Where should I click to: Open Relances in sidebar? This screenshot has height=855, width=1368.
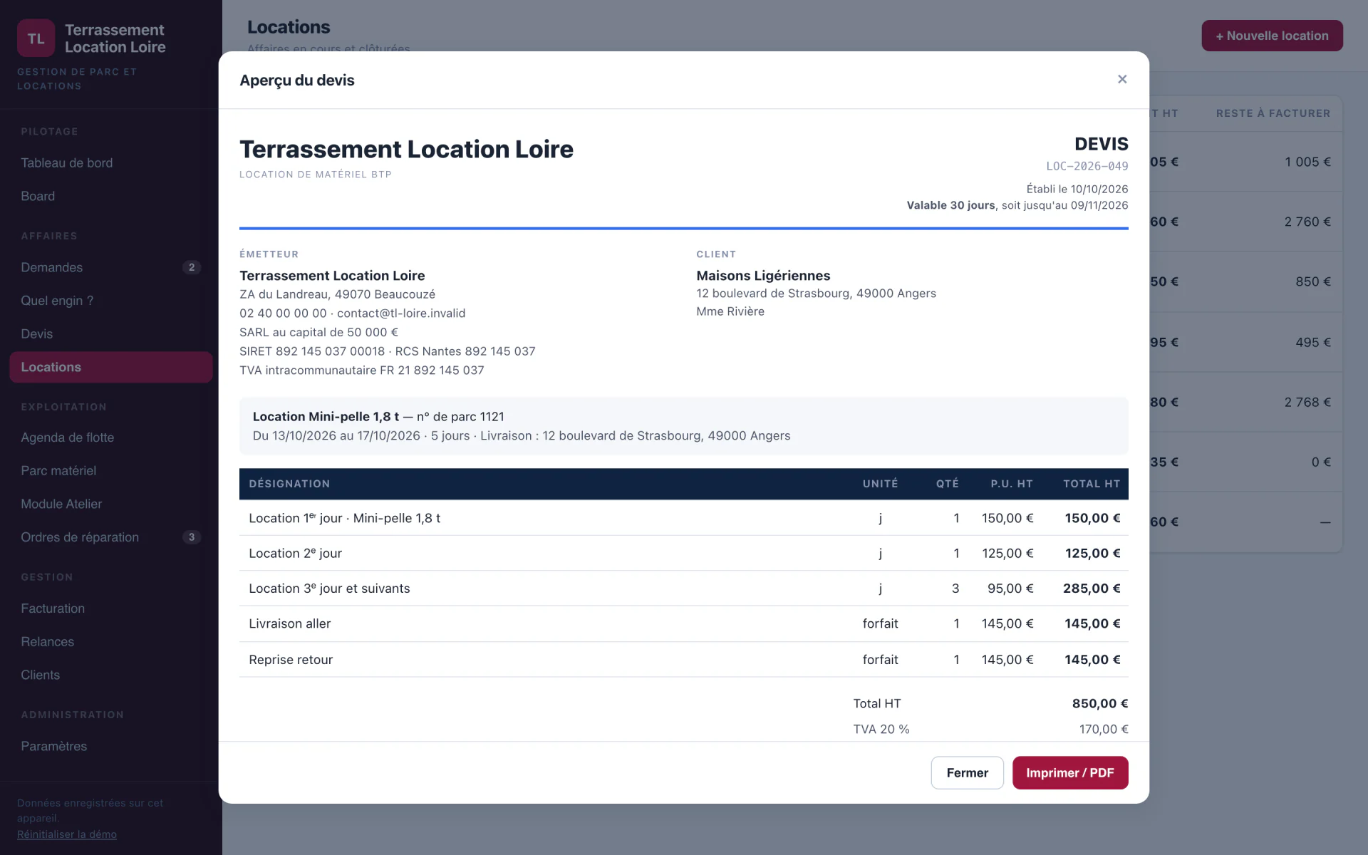click(111, 641)
